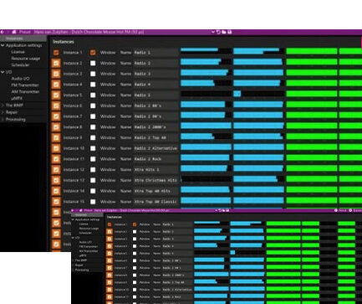Click the Radio 2 80's name field, larger window
The image size is (362, 304).
pos(156,106)
